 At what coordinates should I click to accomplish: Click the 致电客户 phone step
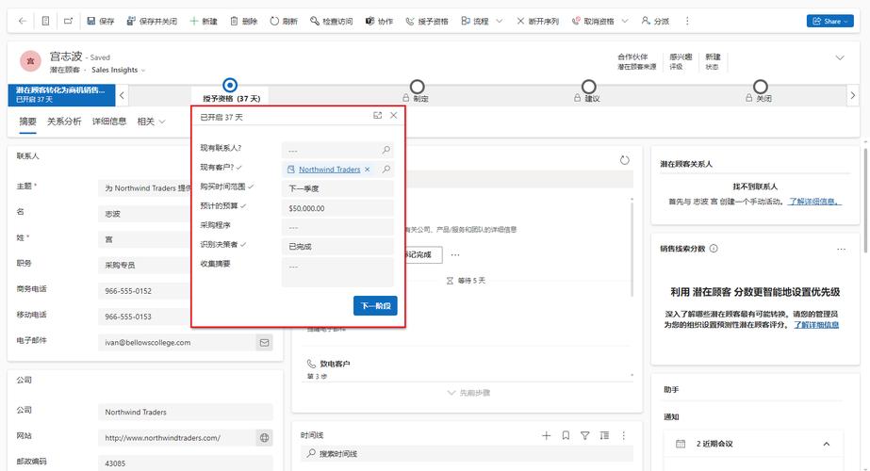(329, 364)
